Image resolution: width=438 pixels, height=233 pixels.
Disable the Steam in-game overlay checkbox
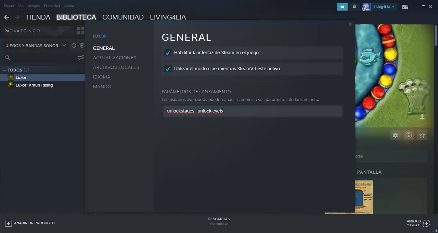(x=168, y=53)
